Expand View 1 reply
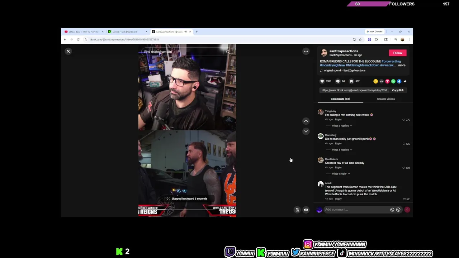This screenshot has width=459, height=258. (341, 174)
